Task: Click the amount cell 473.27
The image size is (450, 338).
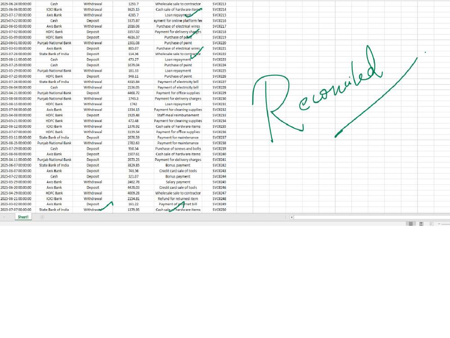Action: tap(134, 59)
